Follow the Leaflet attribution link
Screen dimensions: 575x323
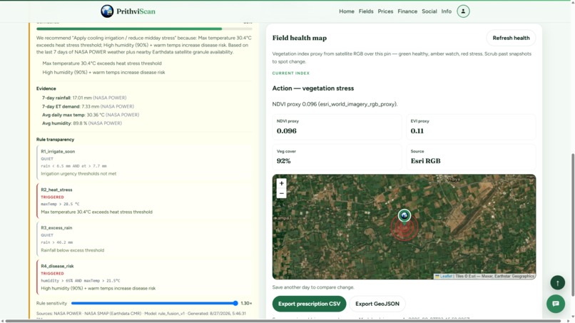click(x=446, y=276)
